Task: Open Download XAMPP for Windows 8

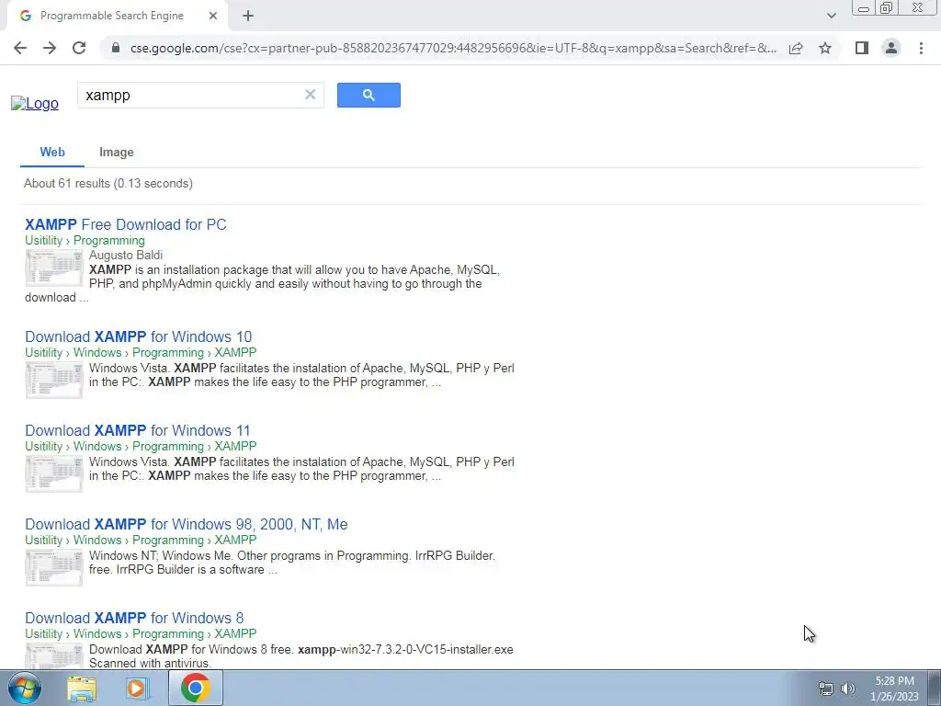Action: coord(134,618)
